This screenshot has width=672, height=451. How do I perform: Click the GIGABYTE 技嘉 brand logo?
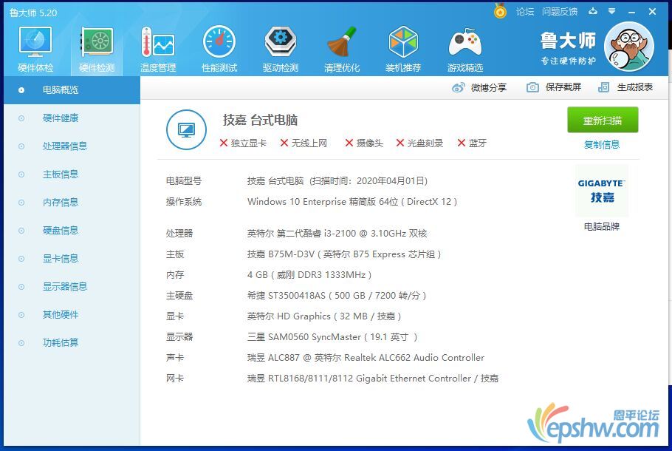pos(602,191)
